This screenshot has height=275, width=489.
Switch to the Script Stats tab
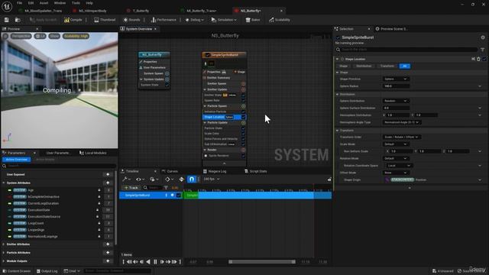tap(256, 171)
